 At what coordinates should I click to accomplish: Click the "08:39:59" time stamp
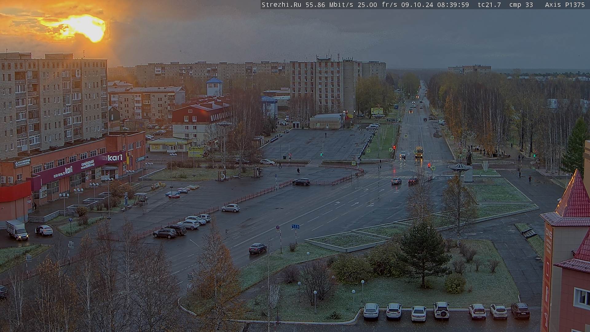click(453, 5)
